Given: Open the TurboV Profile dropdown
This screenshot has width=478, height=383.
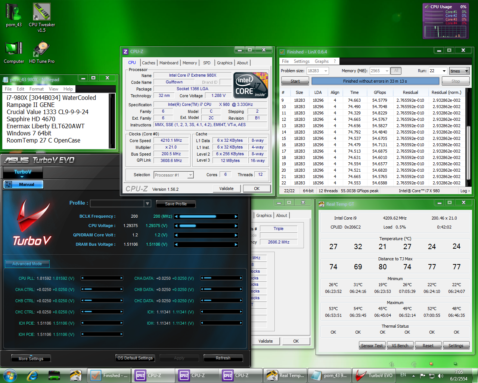Looking at the screenshot, I should pos(148,203).
